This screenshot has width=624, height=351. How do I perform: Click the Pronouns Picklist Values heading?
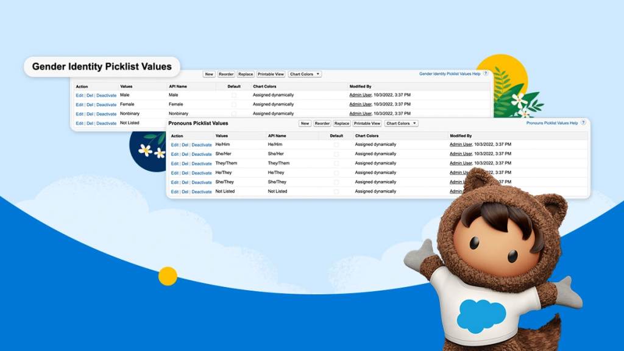198,123
